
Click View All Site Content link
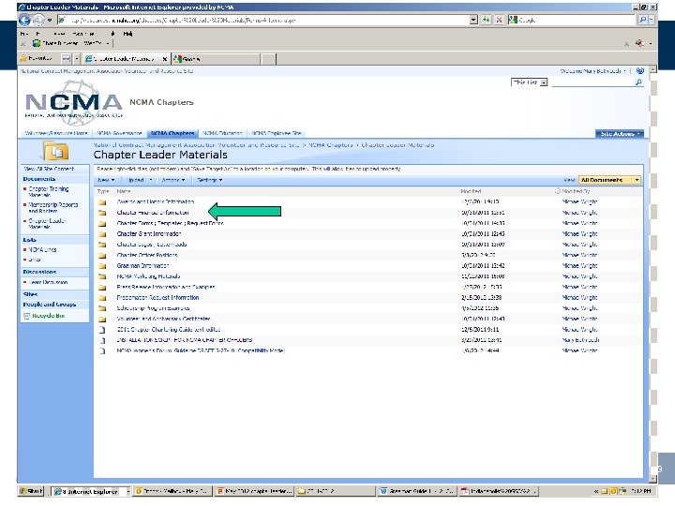49,169
